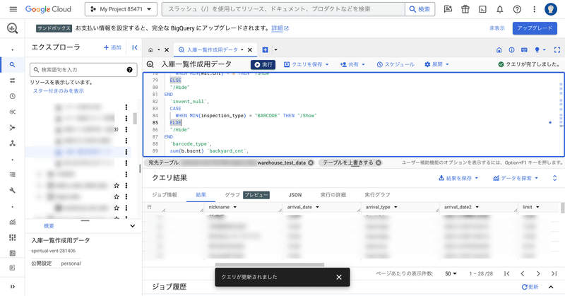Switch to グラフ preview tab
The image size is (565, 296).
coord(247,195)
